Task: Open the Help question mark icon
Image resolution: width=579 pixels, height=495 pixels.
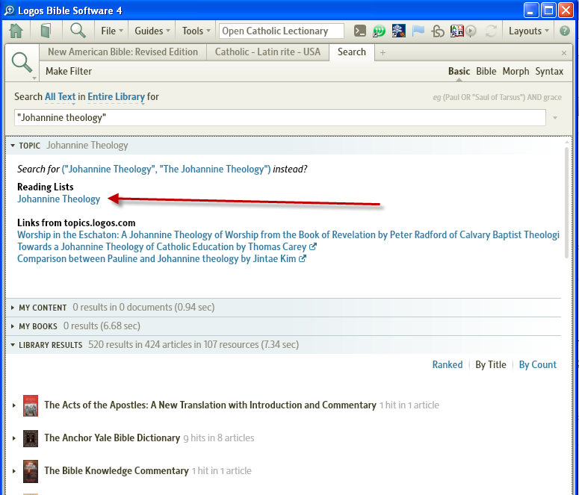Action: point(564,31)
